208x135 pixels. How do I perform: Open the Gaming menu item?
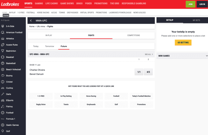tap(39, 3)
